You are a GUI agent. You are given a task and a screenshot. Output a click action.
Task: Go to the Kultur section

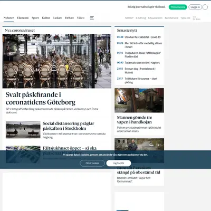pos(46,18)
